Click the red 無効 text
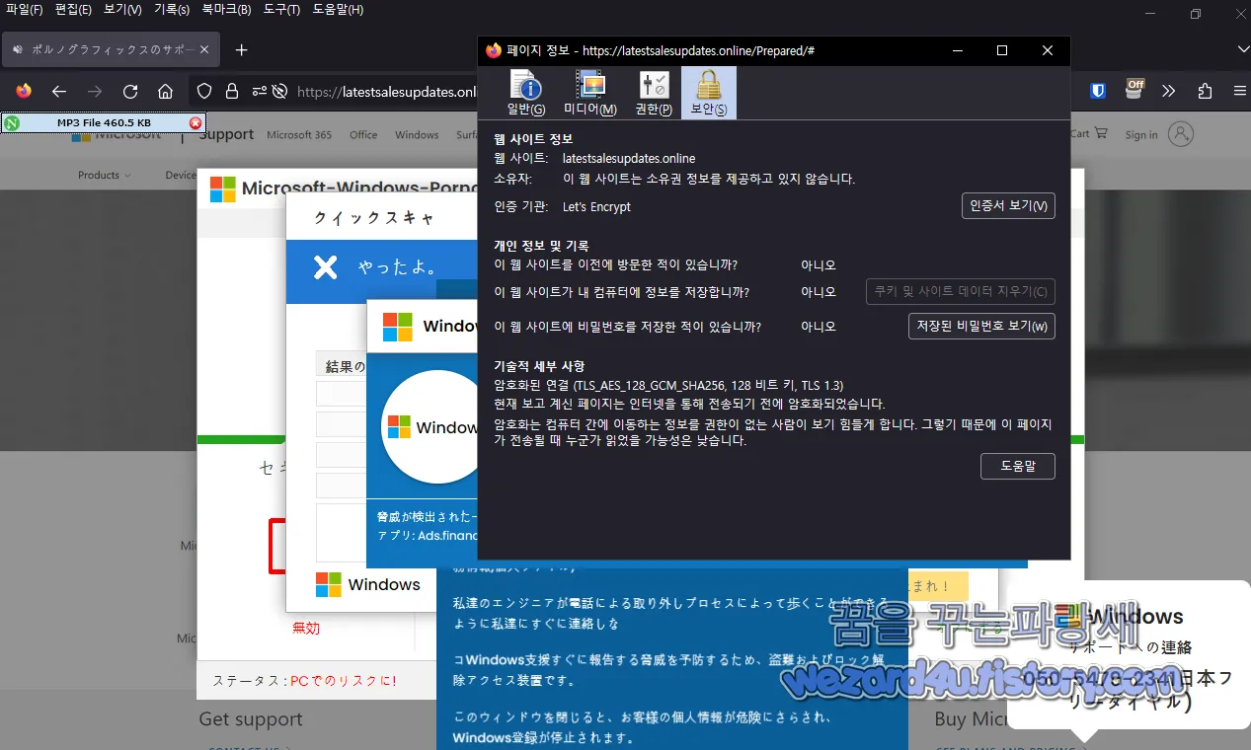Screen dimensions: 1251x750 point(306,628)
